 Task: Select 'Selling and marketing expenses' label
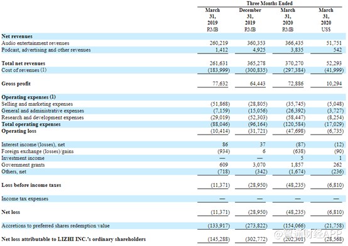click(x=37, y=104)
